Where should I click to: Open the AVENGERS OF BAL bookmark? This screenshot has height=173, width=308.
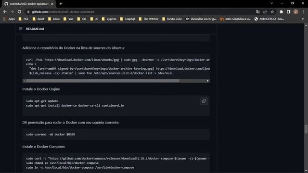[269, 19]
